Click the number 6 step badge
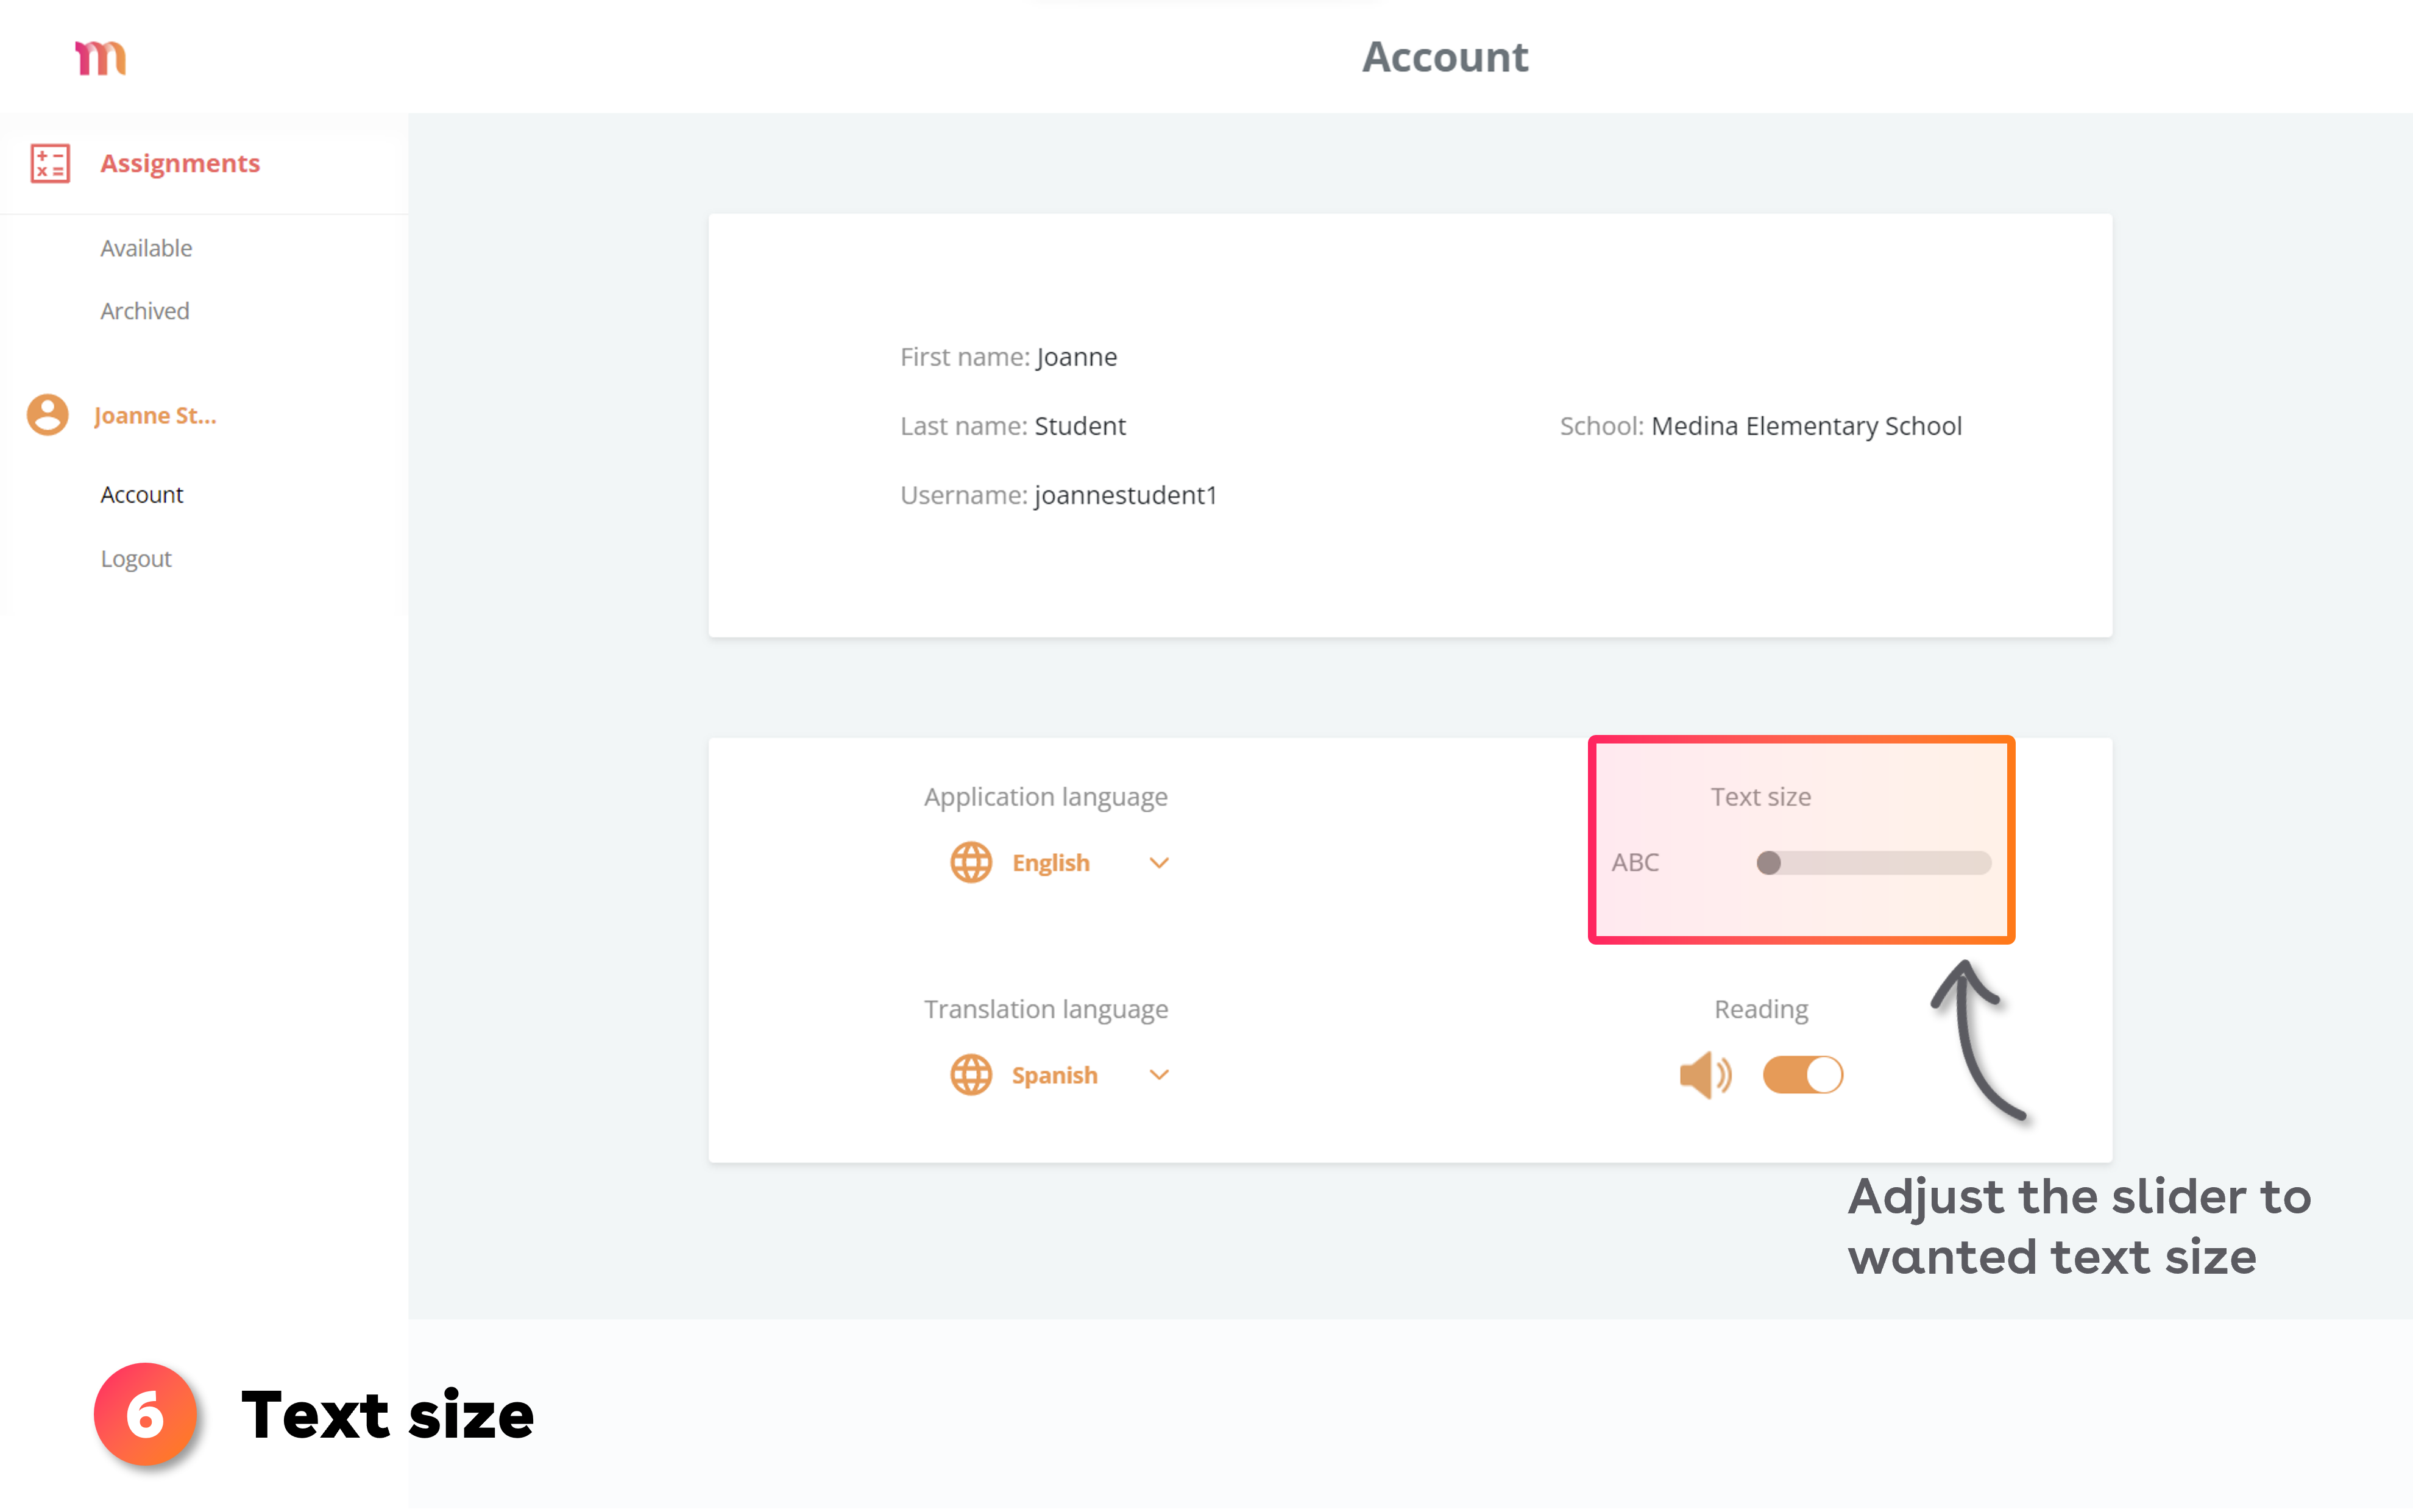 tap(146, 1414)
